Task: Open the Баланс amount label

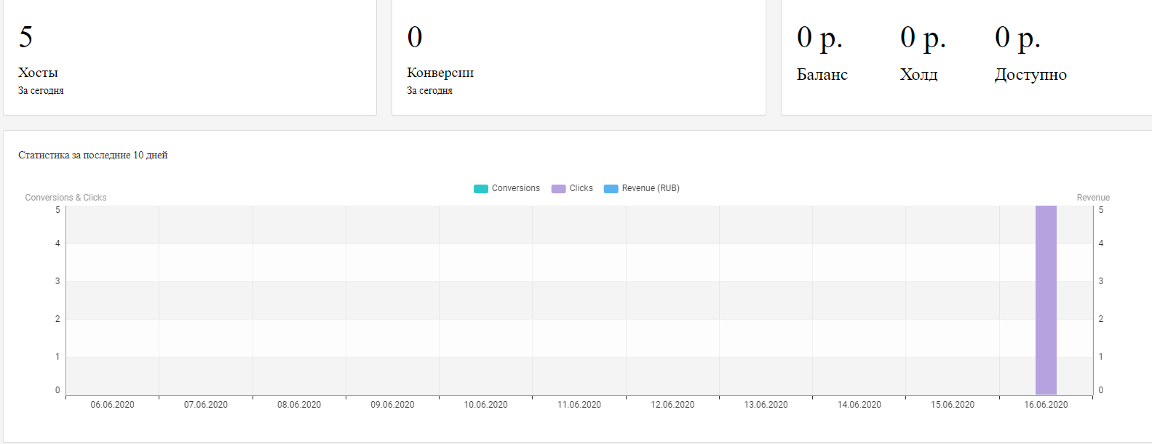Action: [x=822, y=75]
